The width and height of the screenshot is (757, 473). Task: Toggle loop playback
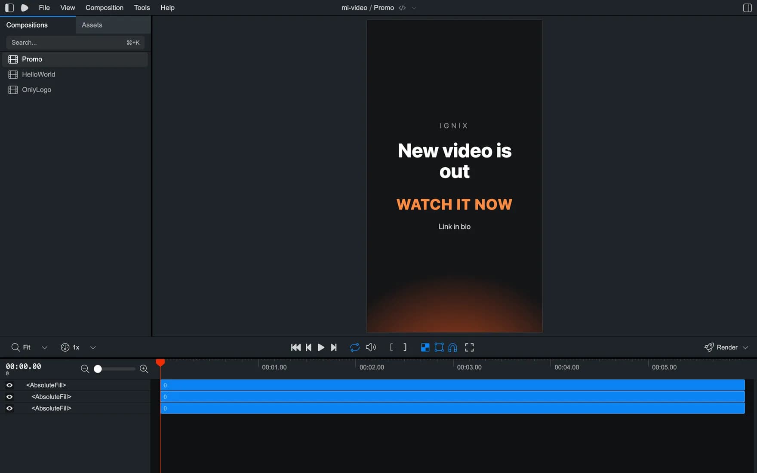tap(354, 347)
